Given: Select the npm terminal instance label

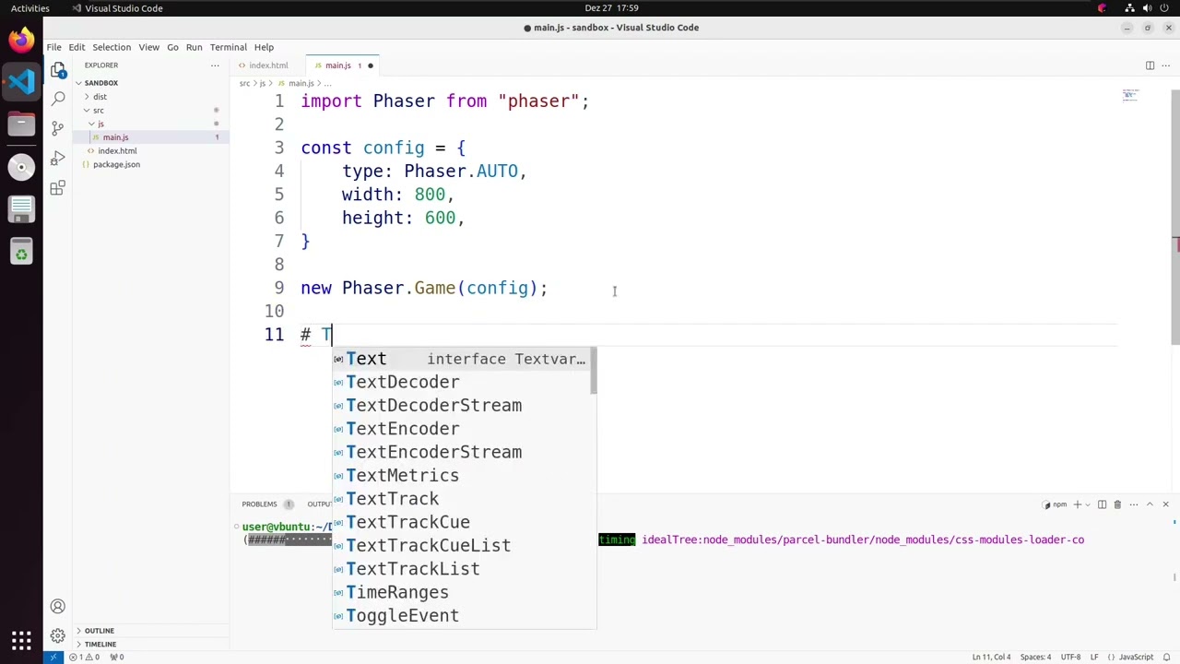Looking at the screenshot, I should (x=1054, y=504).
